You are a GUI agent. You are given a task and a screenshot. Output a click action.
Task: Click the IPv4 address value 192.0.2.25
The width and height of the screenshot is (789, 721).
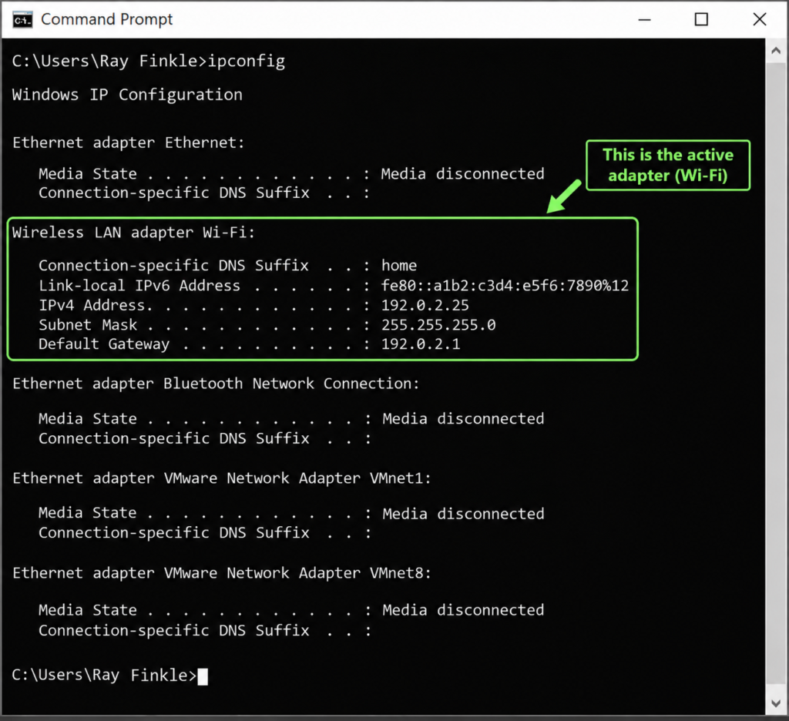pos(425,305)
